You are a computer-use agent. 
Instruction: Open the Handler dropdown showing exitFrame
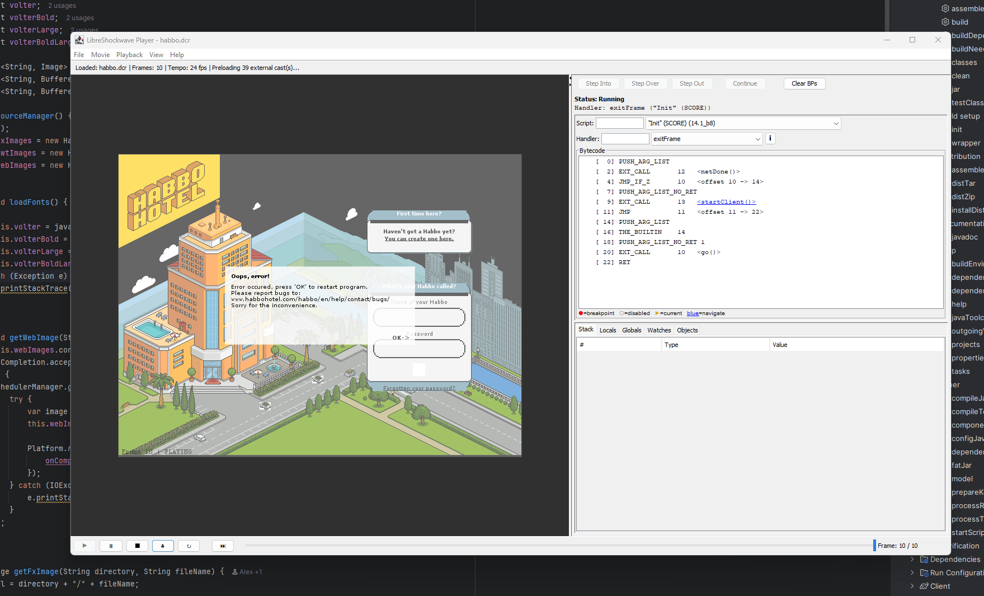(x=707, y=139)
